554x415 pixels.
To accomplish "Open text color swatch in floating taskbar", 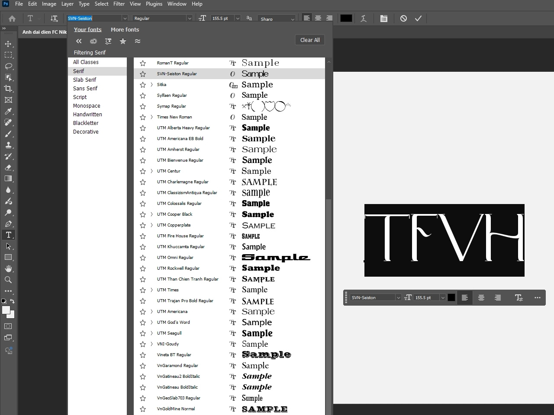I will (x=451, y=297).
